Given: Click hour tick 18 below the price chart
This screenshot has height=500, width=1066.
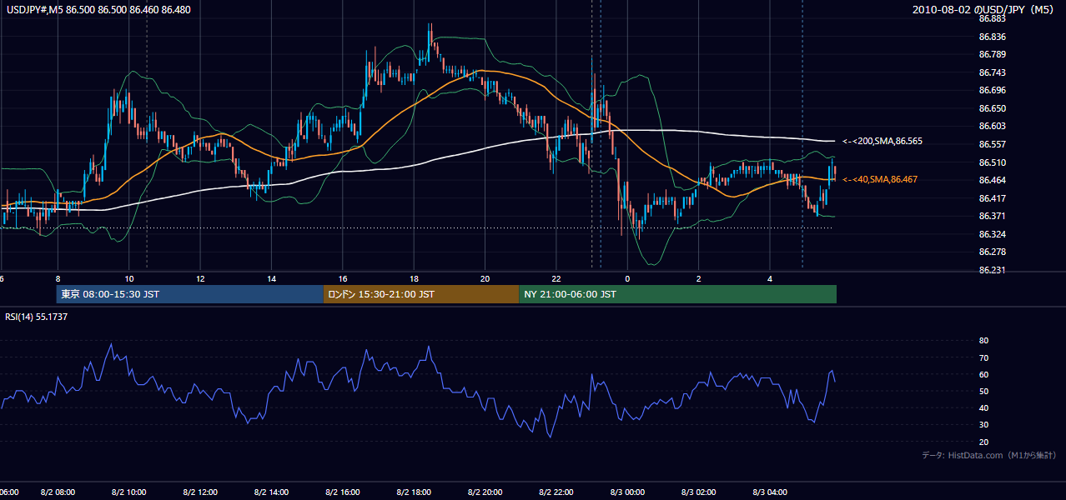Looking at the screenshot, I should tap(414, 279).
